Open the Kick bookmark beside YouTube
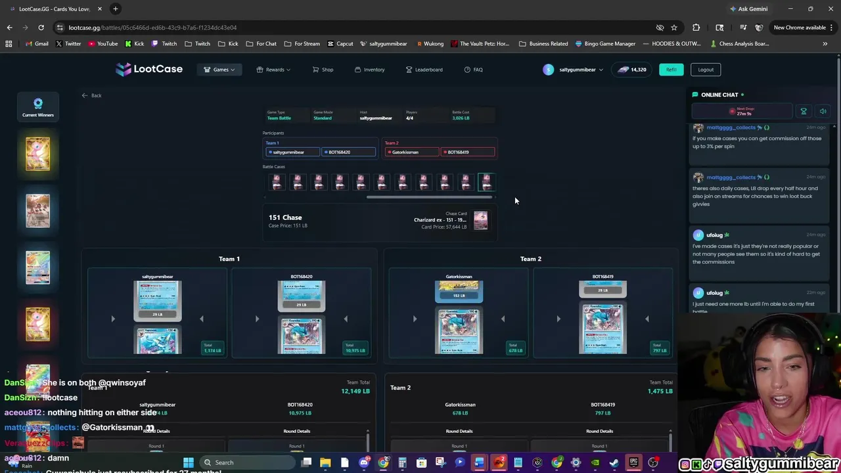Image resolution: width=841 pixels, height=473 pixels. 134,43
